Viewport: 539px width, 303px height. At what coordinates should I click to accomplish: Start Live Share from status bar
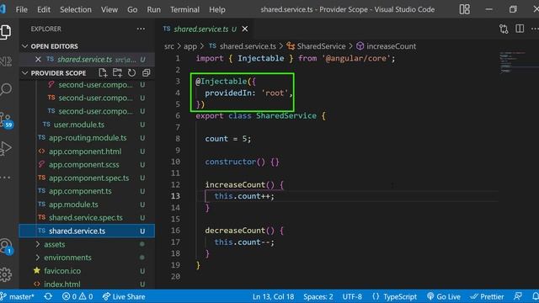click(x=124, y=296)
